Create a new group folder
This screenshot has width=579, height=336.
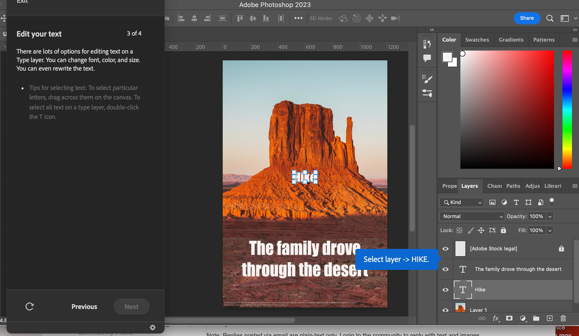pos(536,318)
